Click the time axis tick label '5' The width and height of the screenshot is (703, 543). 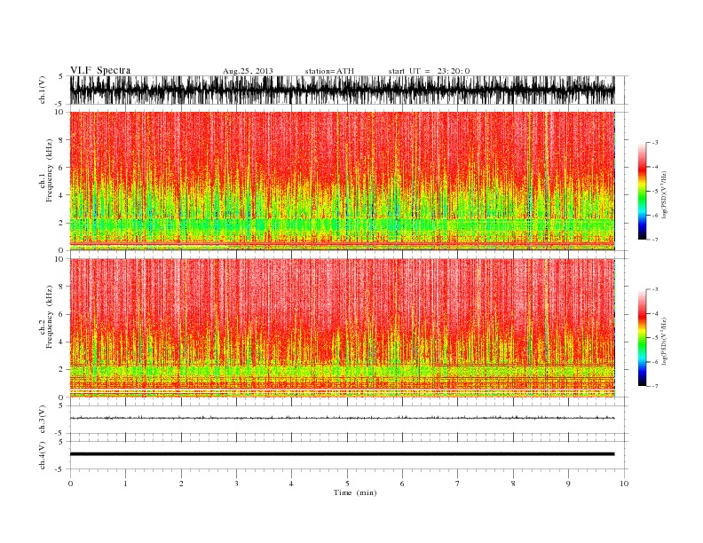[347, 484]
